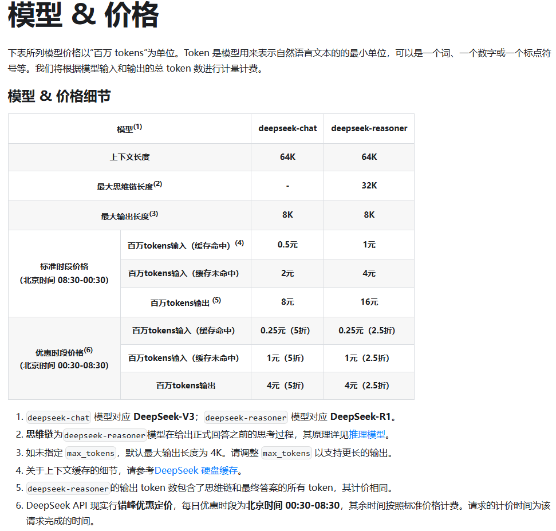Viewport: 556px width, 531px height.
Task: Select the 32K max chain-of-thought cell
Action: [x=369, y=186]
